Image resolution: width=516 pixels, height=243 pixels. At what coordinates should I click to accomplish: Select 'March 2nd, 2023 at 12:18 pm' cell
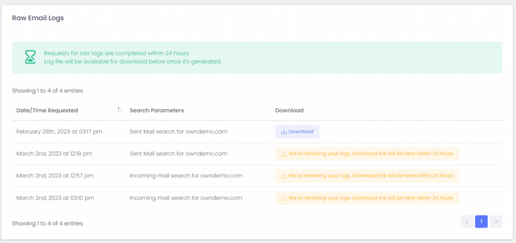[54, 153]
